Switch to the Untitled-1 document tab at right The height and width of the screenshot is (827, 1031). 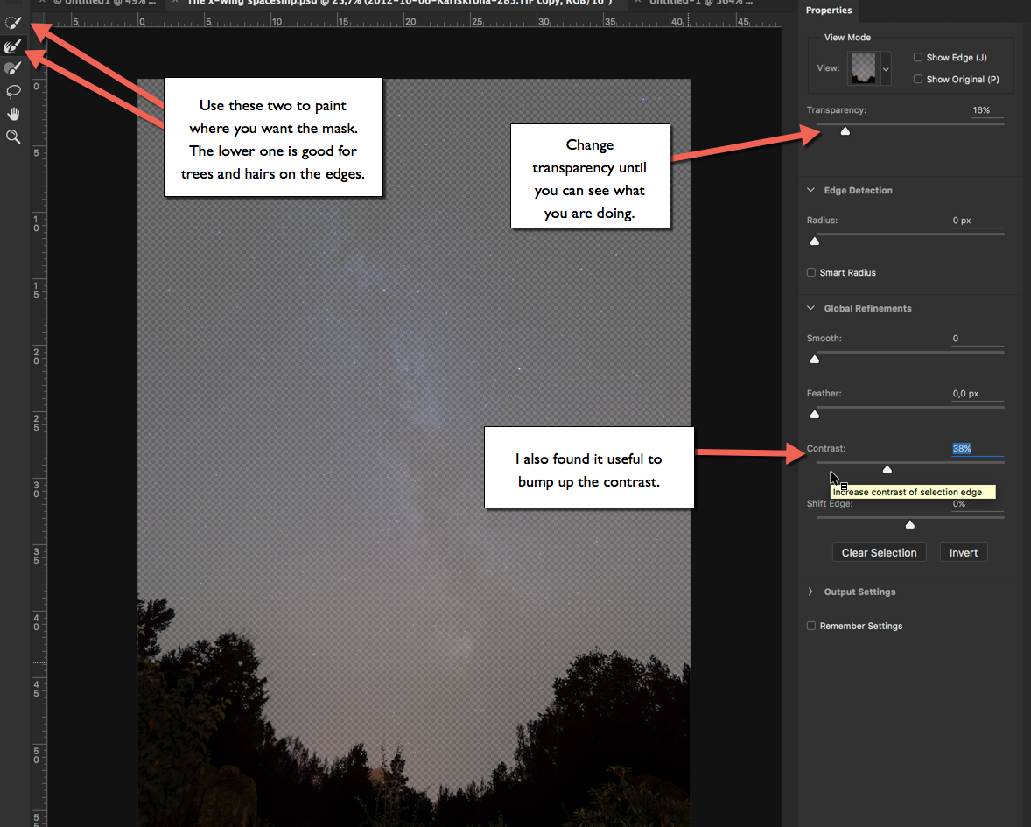(x=697, y=2)
